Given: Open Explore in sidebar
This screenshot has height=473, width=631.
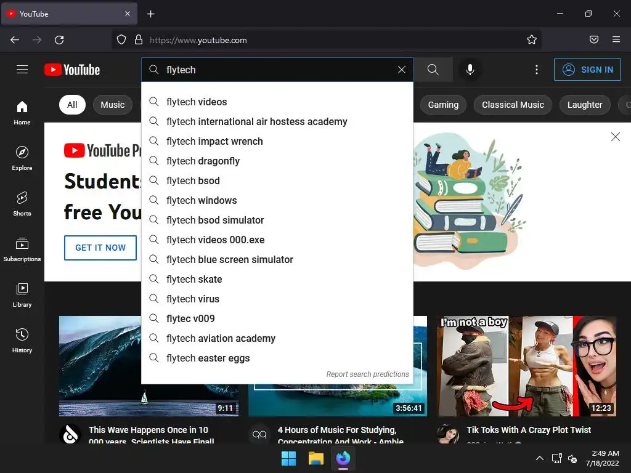Looking at the screenshot, I should 22,158.
